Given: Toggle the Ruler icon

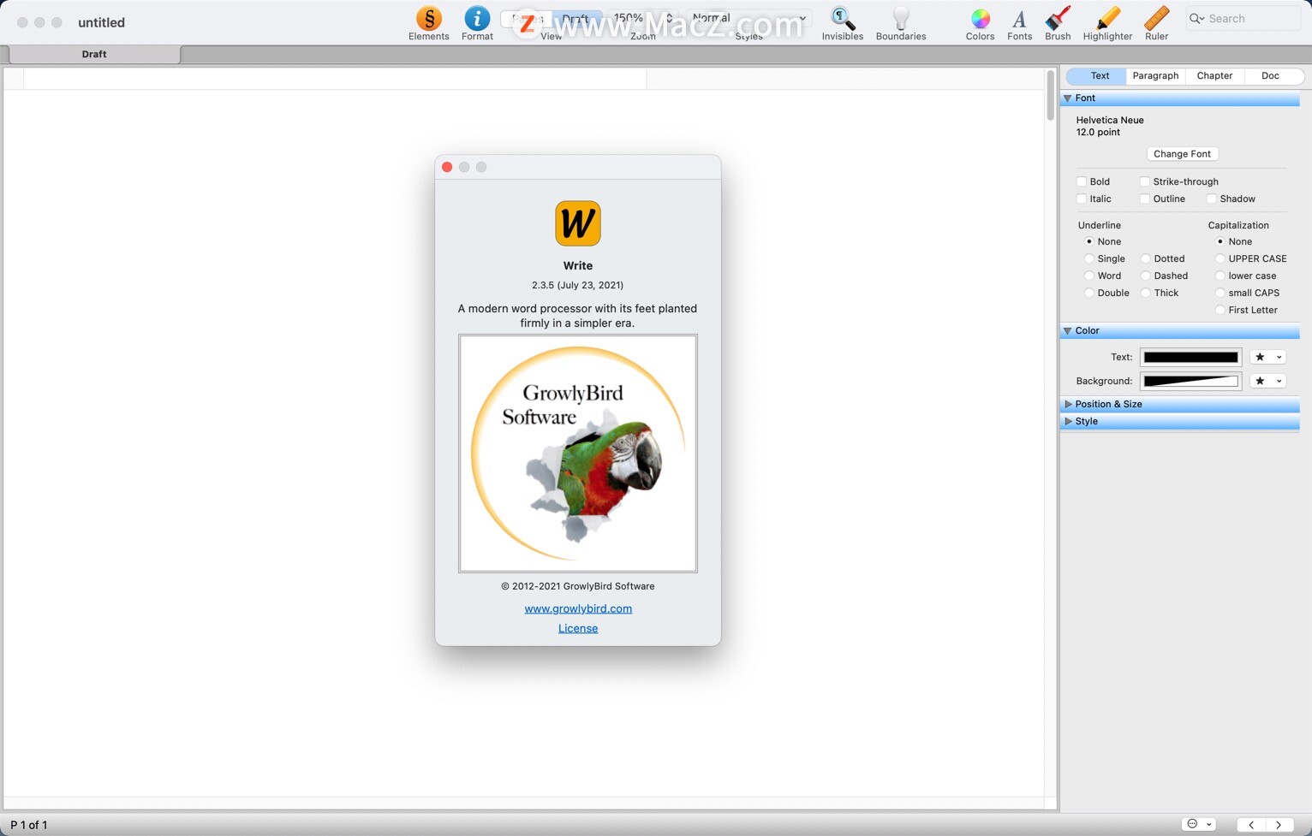Looking at the screenshot, I should click(1156, 19).
